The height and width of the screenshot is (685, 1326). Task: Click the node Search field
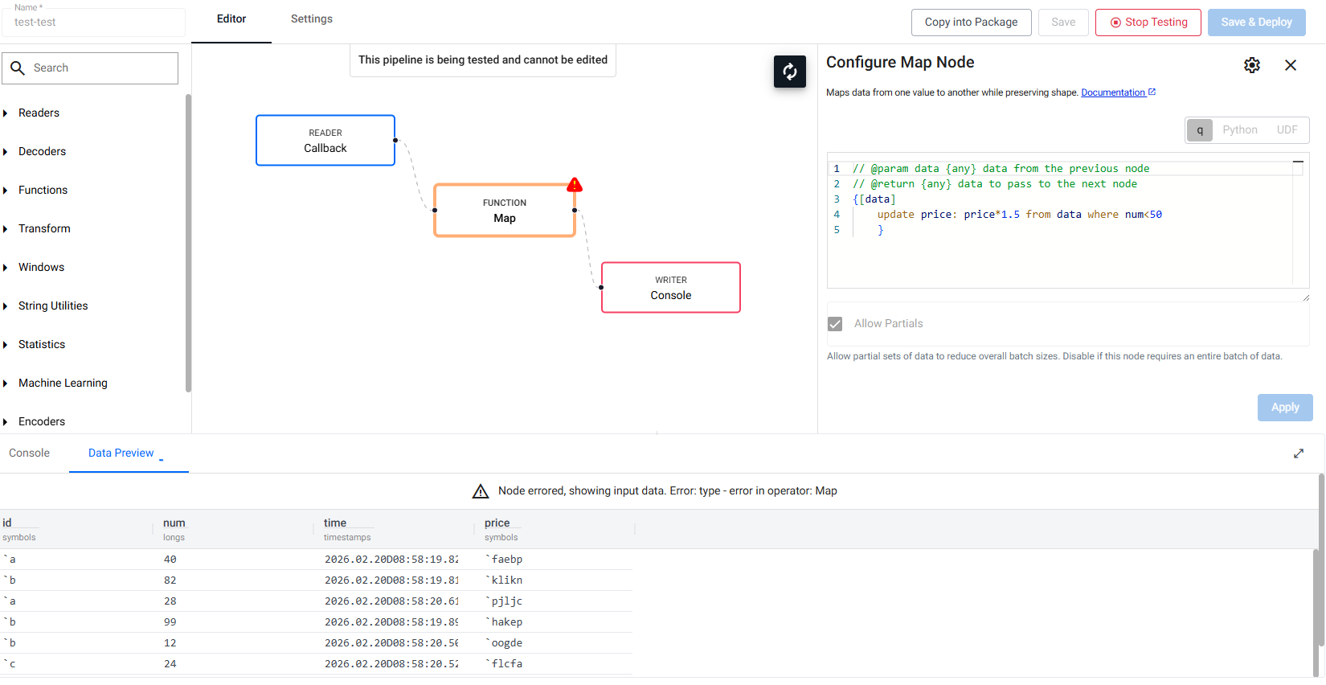(90, 68)
